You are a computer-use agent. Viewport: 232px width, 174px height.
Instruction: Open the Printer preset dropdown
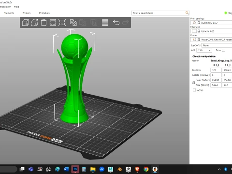[x=211, y=40]
